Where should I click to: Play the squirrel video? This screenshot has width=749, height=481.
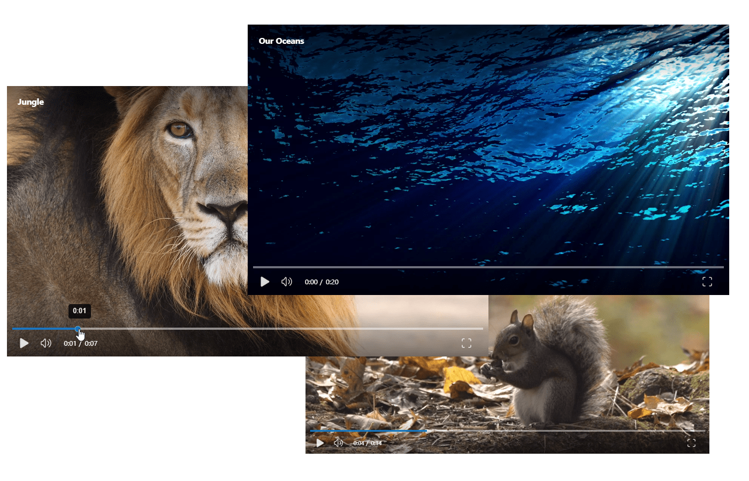(320, 443)
